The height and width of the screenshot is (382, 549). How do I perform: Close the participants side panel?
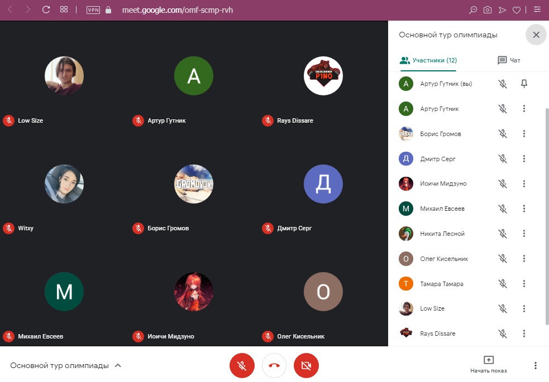coord(536,35)
